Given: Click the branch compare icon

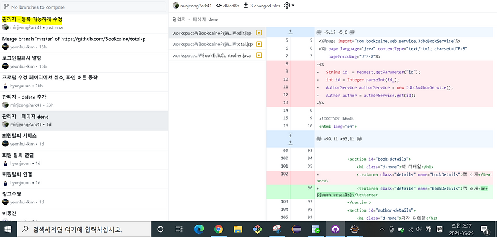Looking at the screenshot, I should (x=6, y=7).
